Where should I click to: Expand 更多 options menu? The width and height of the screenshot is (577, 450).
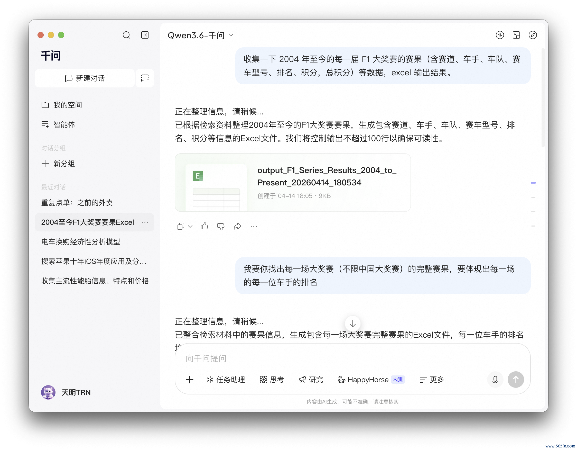pyautogui.click(x=432, y=380)
